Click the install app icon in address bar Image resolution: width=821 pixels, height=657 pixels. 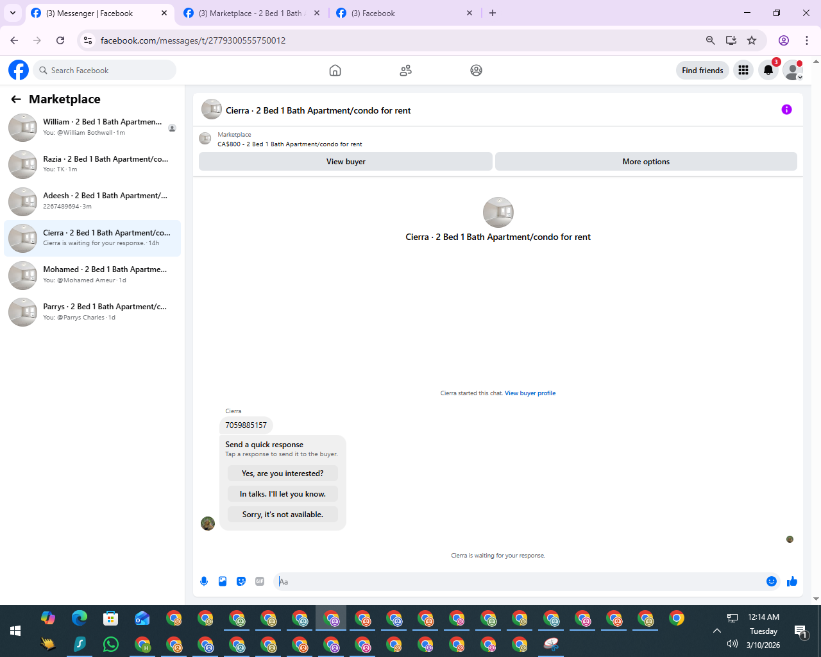pyautogui.click(x=731, y=40)
